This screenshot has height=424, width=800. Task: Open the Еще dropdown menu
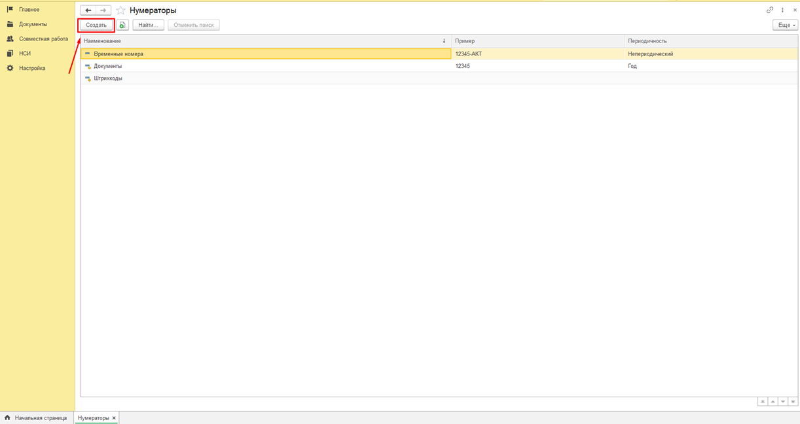(x=785, y=25)
